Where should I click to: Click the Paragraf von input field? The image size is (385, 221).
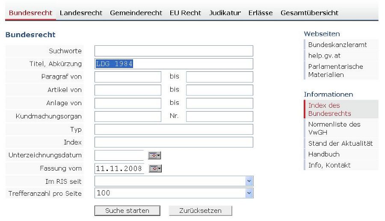(x=127, y=77)
